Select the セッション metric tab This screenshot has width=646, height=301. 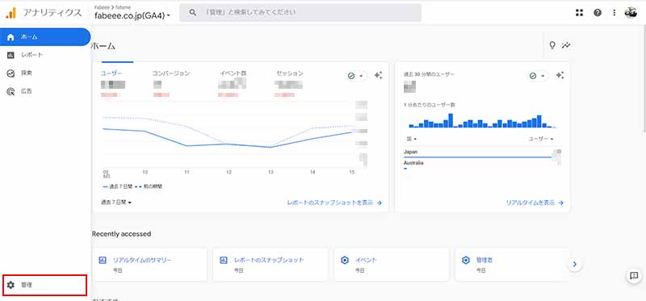290,73
